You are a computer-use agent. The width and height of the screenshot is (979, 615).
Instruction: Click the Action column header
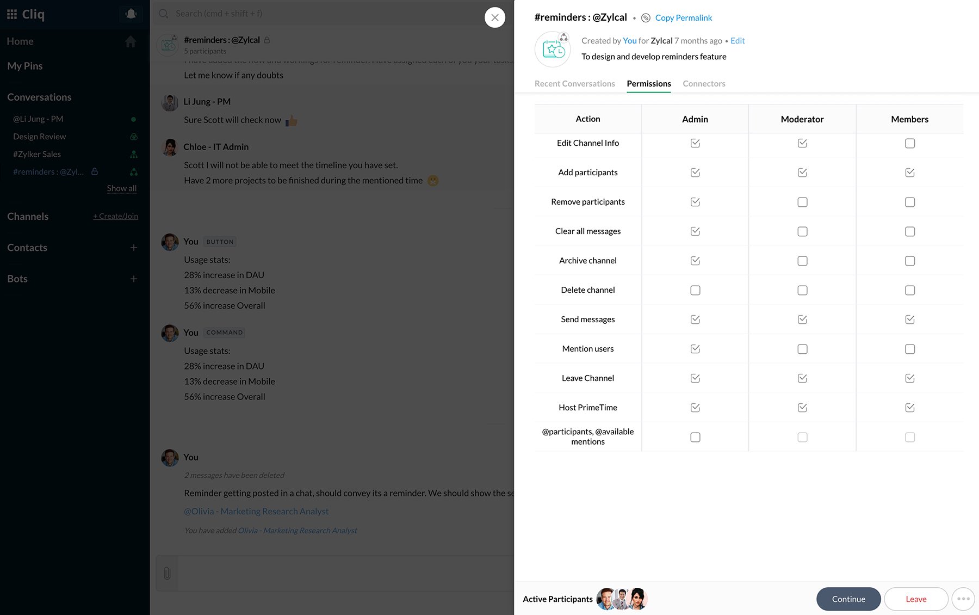point(588,119)
